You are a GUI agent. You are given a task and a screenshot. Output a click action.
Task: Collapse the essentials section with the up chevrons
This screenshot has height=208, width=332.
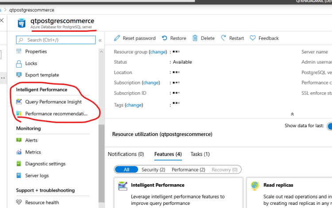292,114
